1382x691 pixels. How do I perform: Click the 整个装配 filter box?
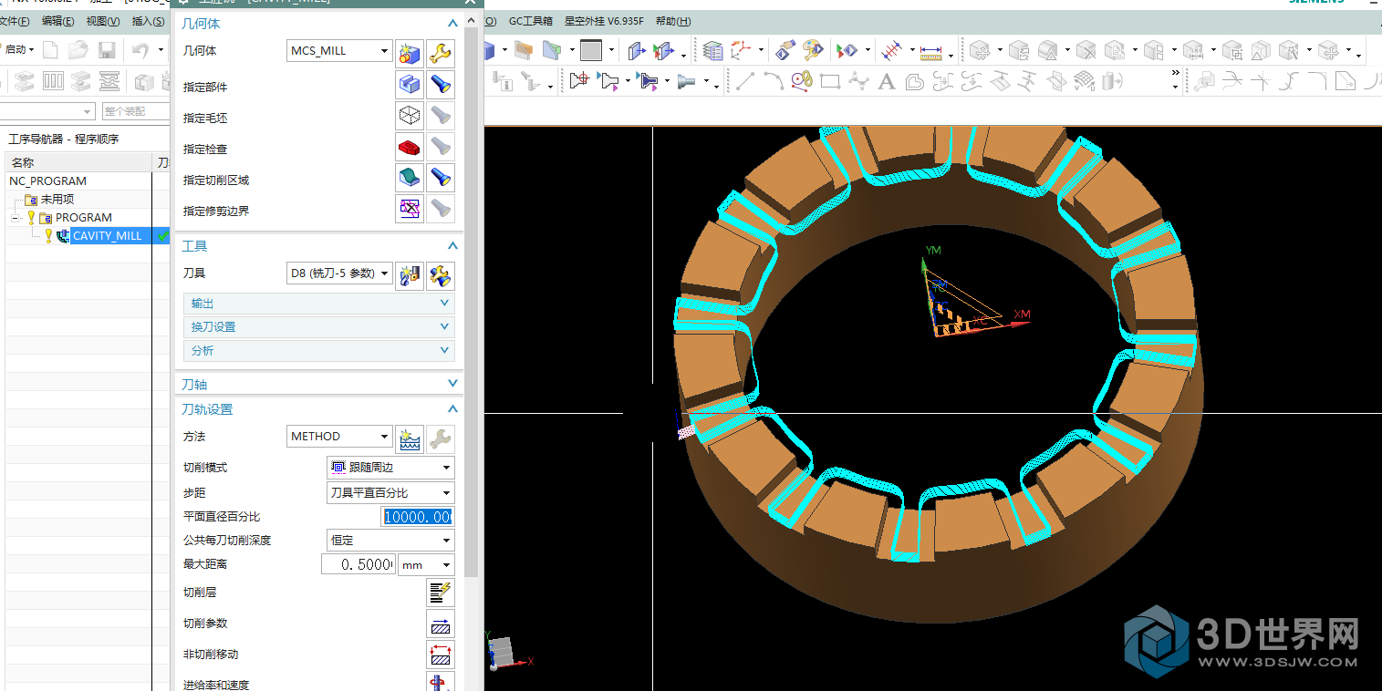[136, 111]
